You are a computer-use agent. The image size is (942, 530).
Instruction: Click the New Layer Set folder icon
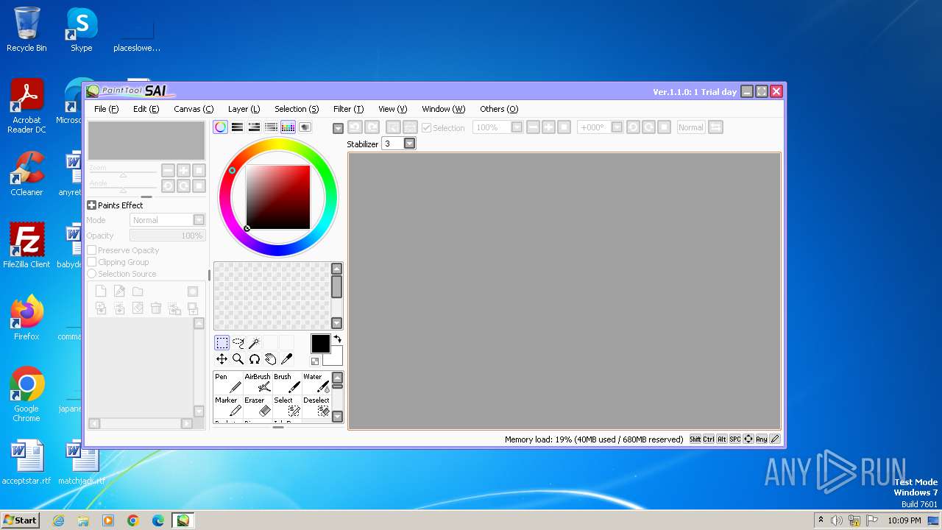pyautogui.click(x=138, y=291)
